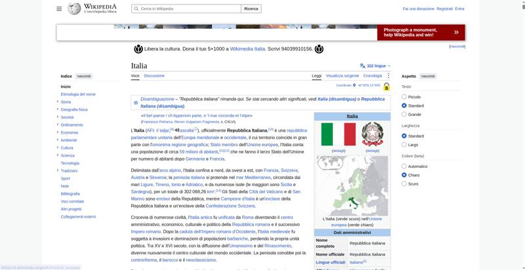Switch to the Leggi tab
525x270 pixels.
(316, 76)
